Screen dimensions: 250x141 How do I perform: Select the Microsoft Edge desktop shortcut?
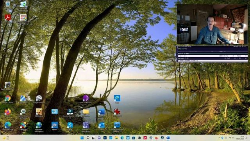(x=7, y=125)
